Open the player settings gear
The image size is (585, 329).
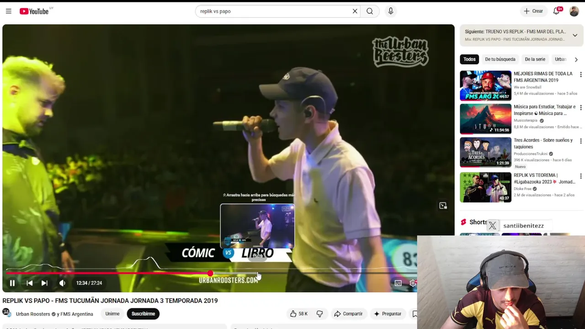click(x=413, y=283)
